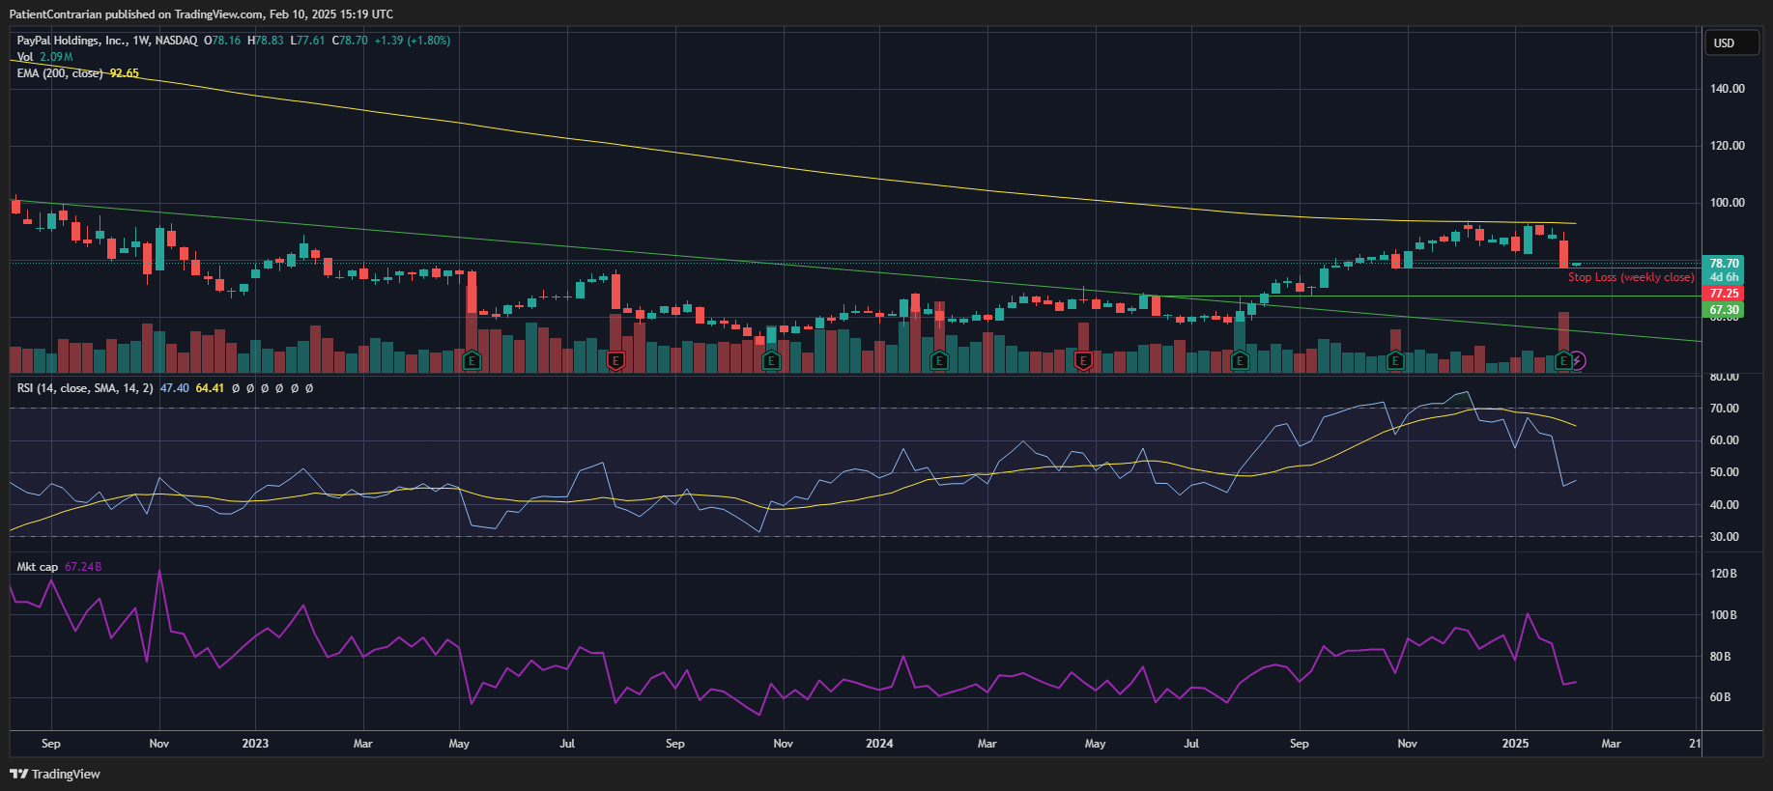Click the green earnings E marker near May 2023
The width and height of the screenshot is (1773, 791).
coord(472,361)
